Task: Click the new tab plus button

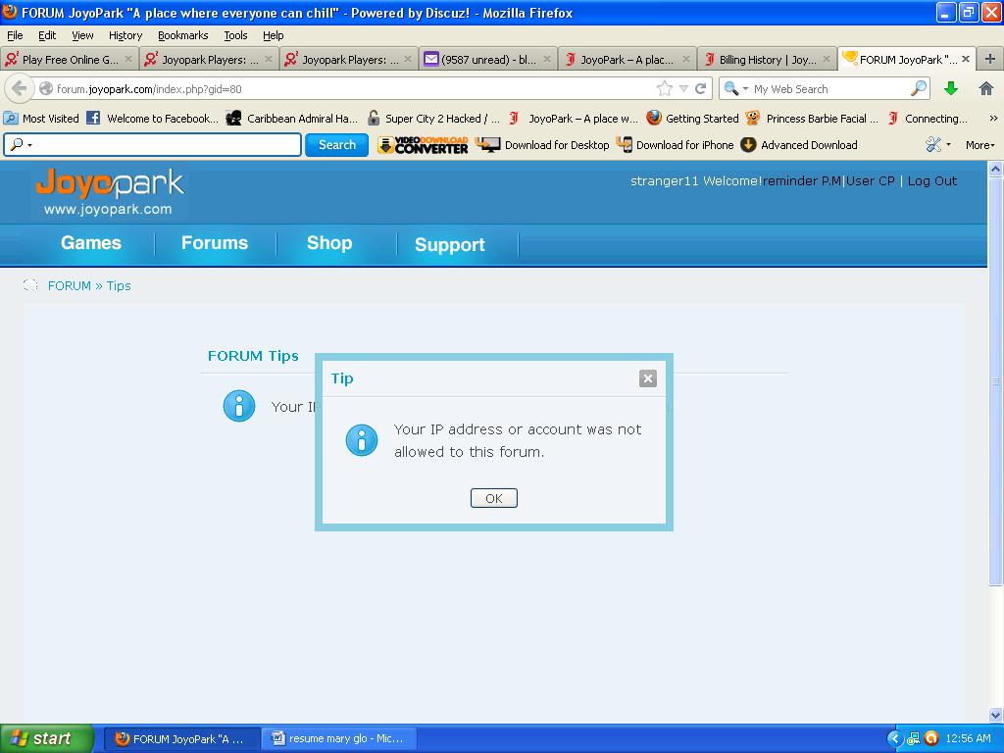Action: point(989,59)
